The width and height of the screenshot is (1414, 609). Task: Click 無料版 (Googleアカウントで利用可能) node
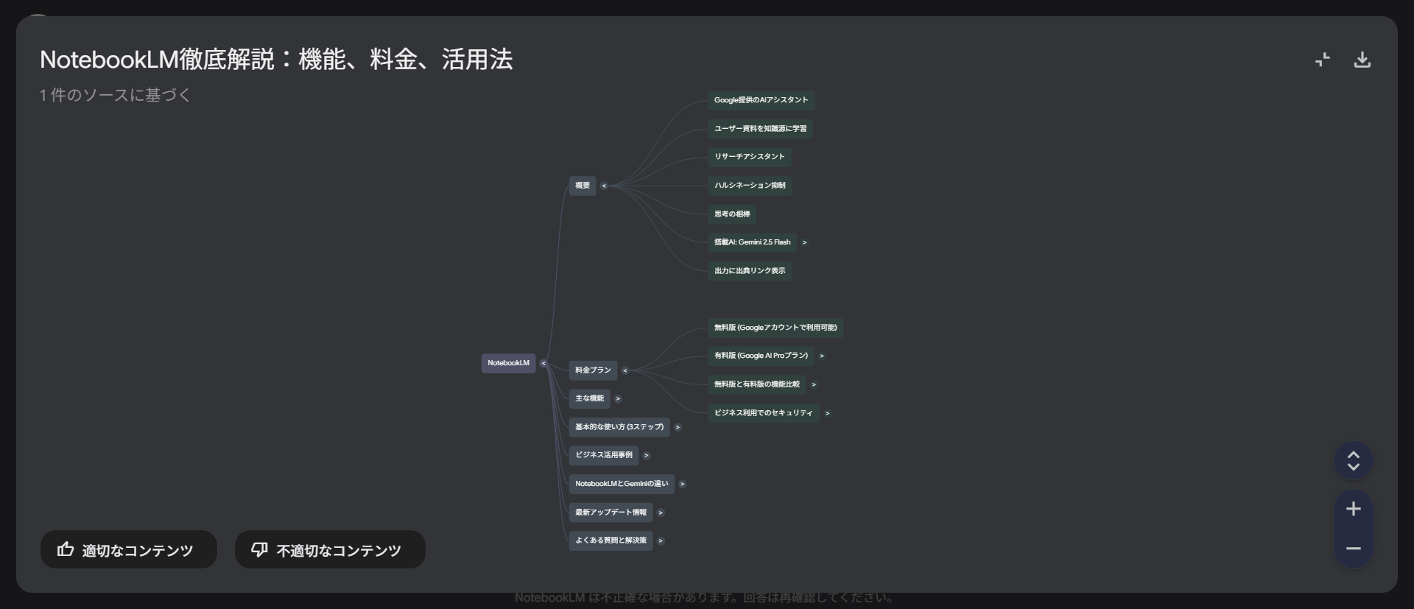775,328
